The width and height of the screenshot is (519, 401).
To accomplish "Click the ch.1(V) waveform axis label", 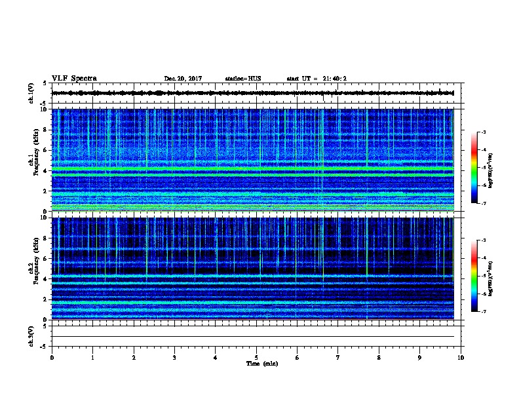I will tap(31, 93).
